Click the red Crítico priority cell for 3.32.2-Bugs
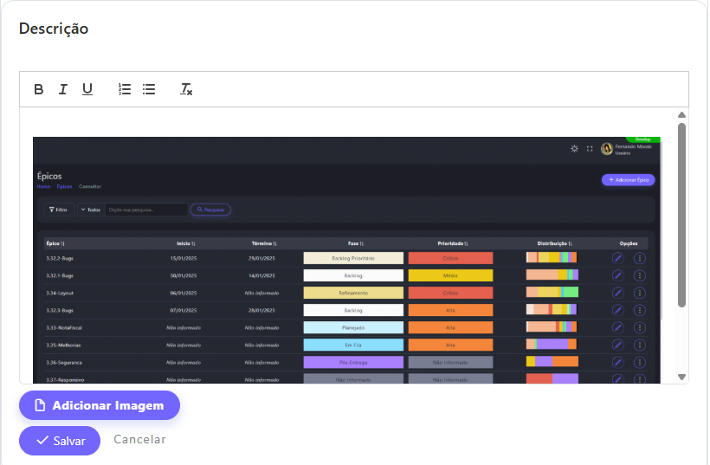Screen dimensions: 710x465 pyautogui.click(x=450, y=258)
